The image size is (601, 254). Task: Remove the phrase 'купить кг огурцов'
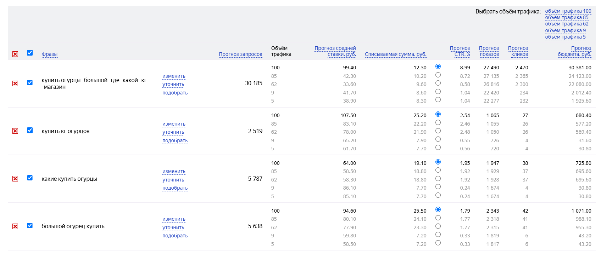(15, 131)
